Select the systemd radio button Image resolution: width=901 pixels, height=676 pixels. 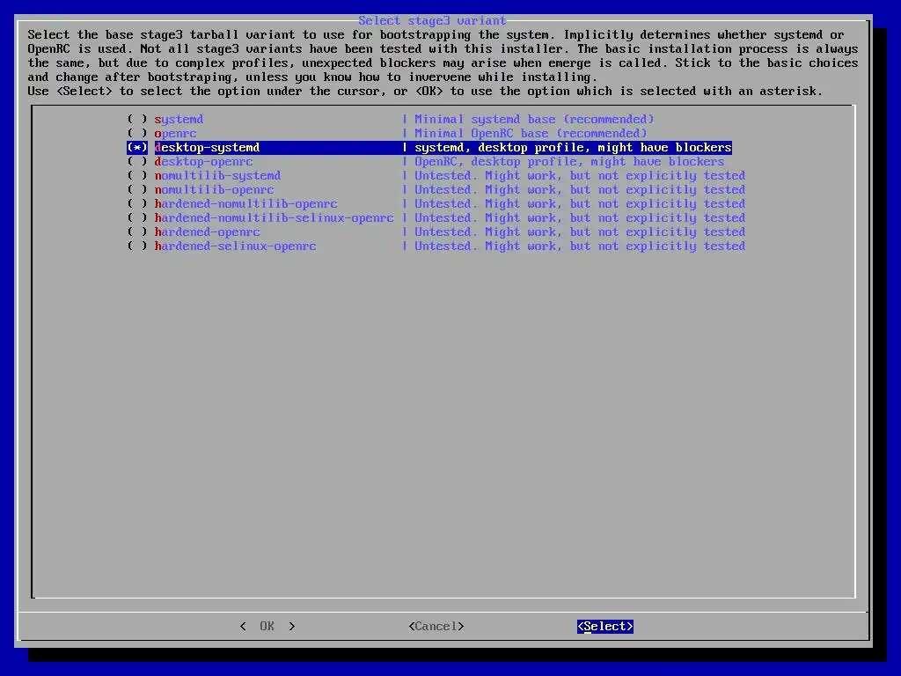click(x=136, y=119)
